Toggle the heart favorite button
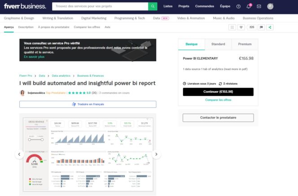This screenshot has height=196, width=298. tap(241, 27)
